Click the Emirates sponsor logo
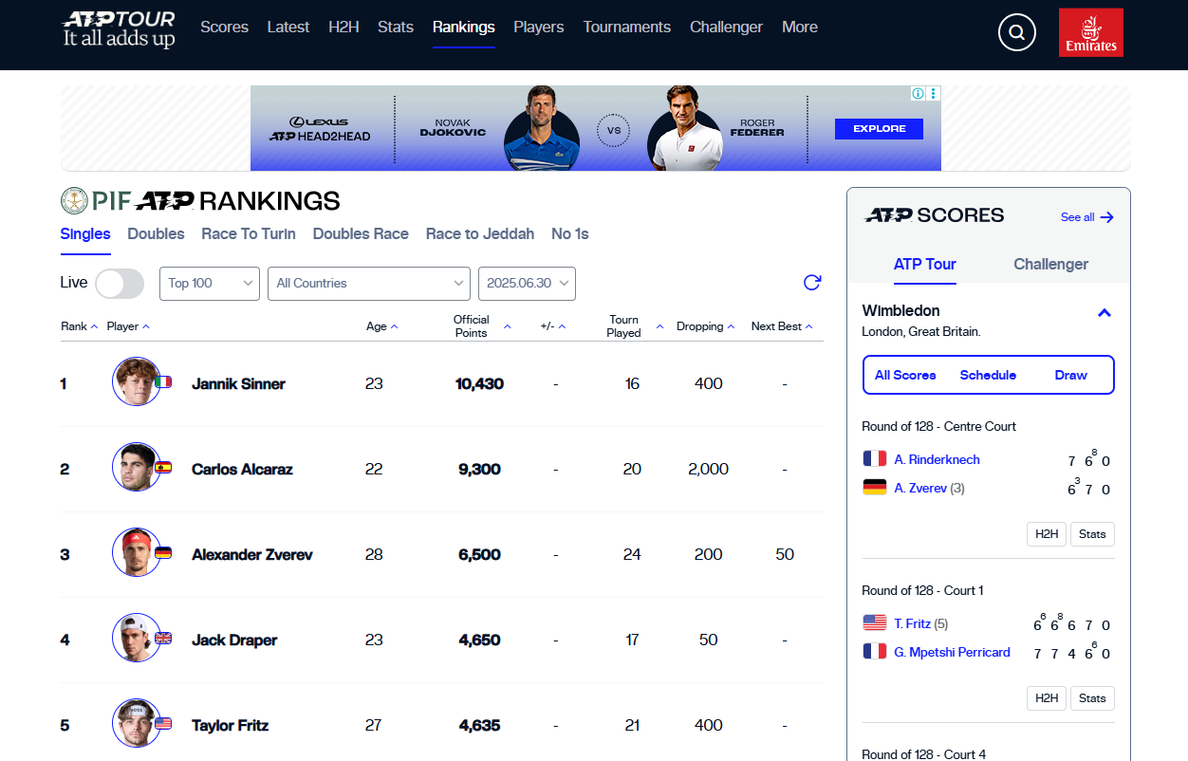The width and height of the screenshot is (1188, 761). coord(1091,32)
